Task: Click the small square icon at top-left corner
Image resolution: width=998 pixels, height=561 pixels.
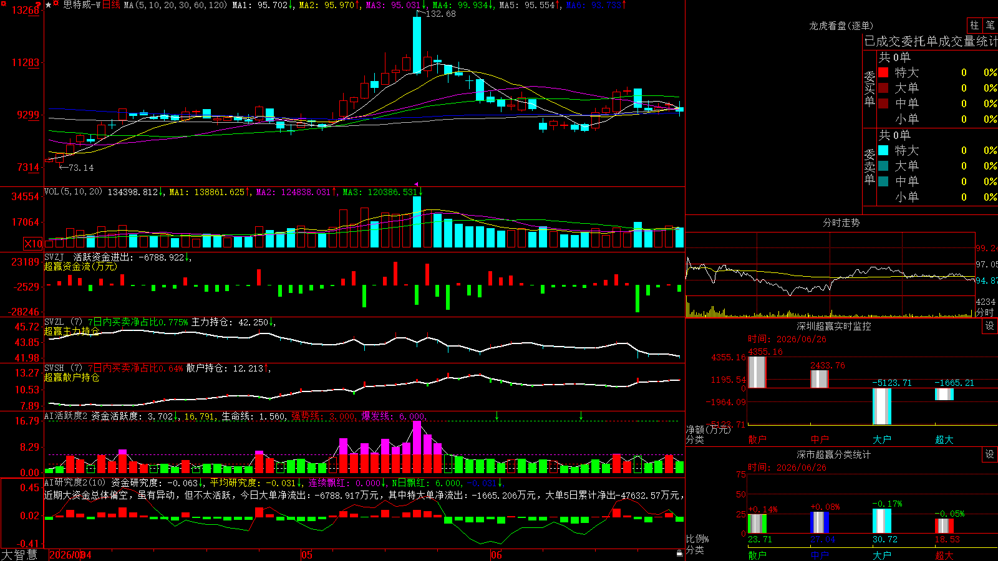Action: (x=2, y=2)
